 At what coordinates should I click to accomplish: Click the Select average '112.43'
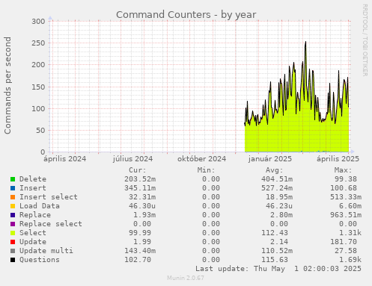point(275,233)
